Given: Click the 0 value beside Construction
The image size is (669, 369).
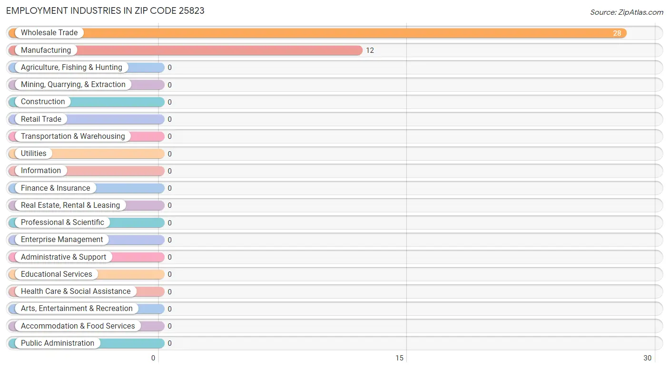Looking at the screenshot, I should click(169, 102).
